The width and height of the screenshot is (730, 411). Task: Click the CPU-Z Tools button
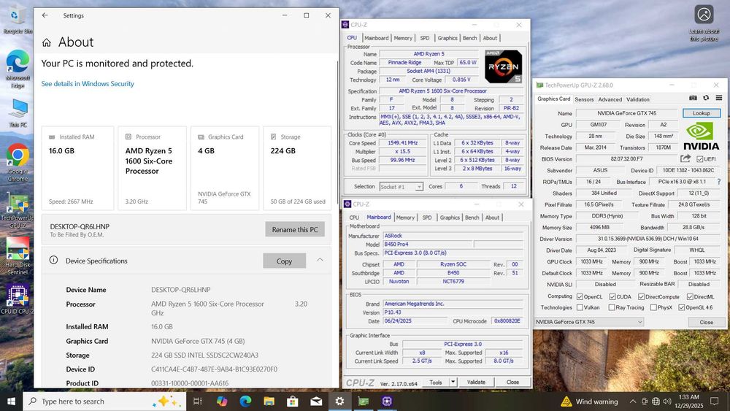click(x=436, y=382)
